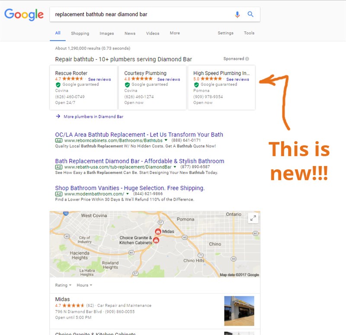This screenshot has width=346, height=335.
Task: Click the Sponsored info icon
Action: [x=247, y=59]
